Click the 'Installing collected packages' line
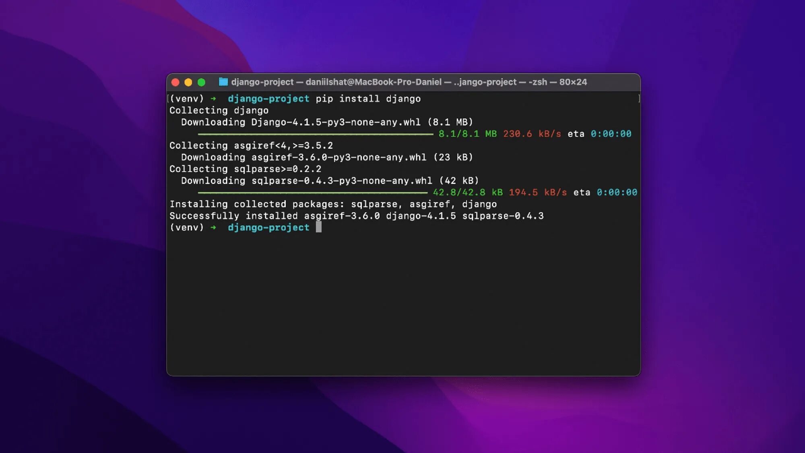Viewport: 805px width, 453px height. (x=333, y=204)
